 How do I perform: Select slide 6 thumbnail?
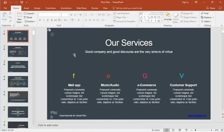click(x=18, y=112)
